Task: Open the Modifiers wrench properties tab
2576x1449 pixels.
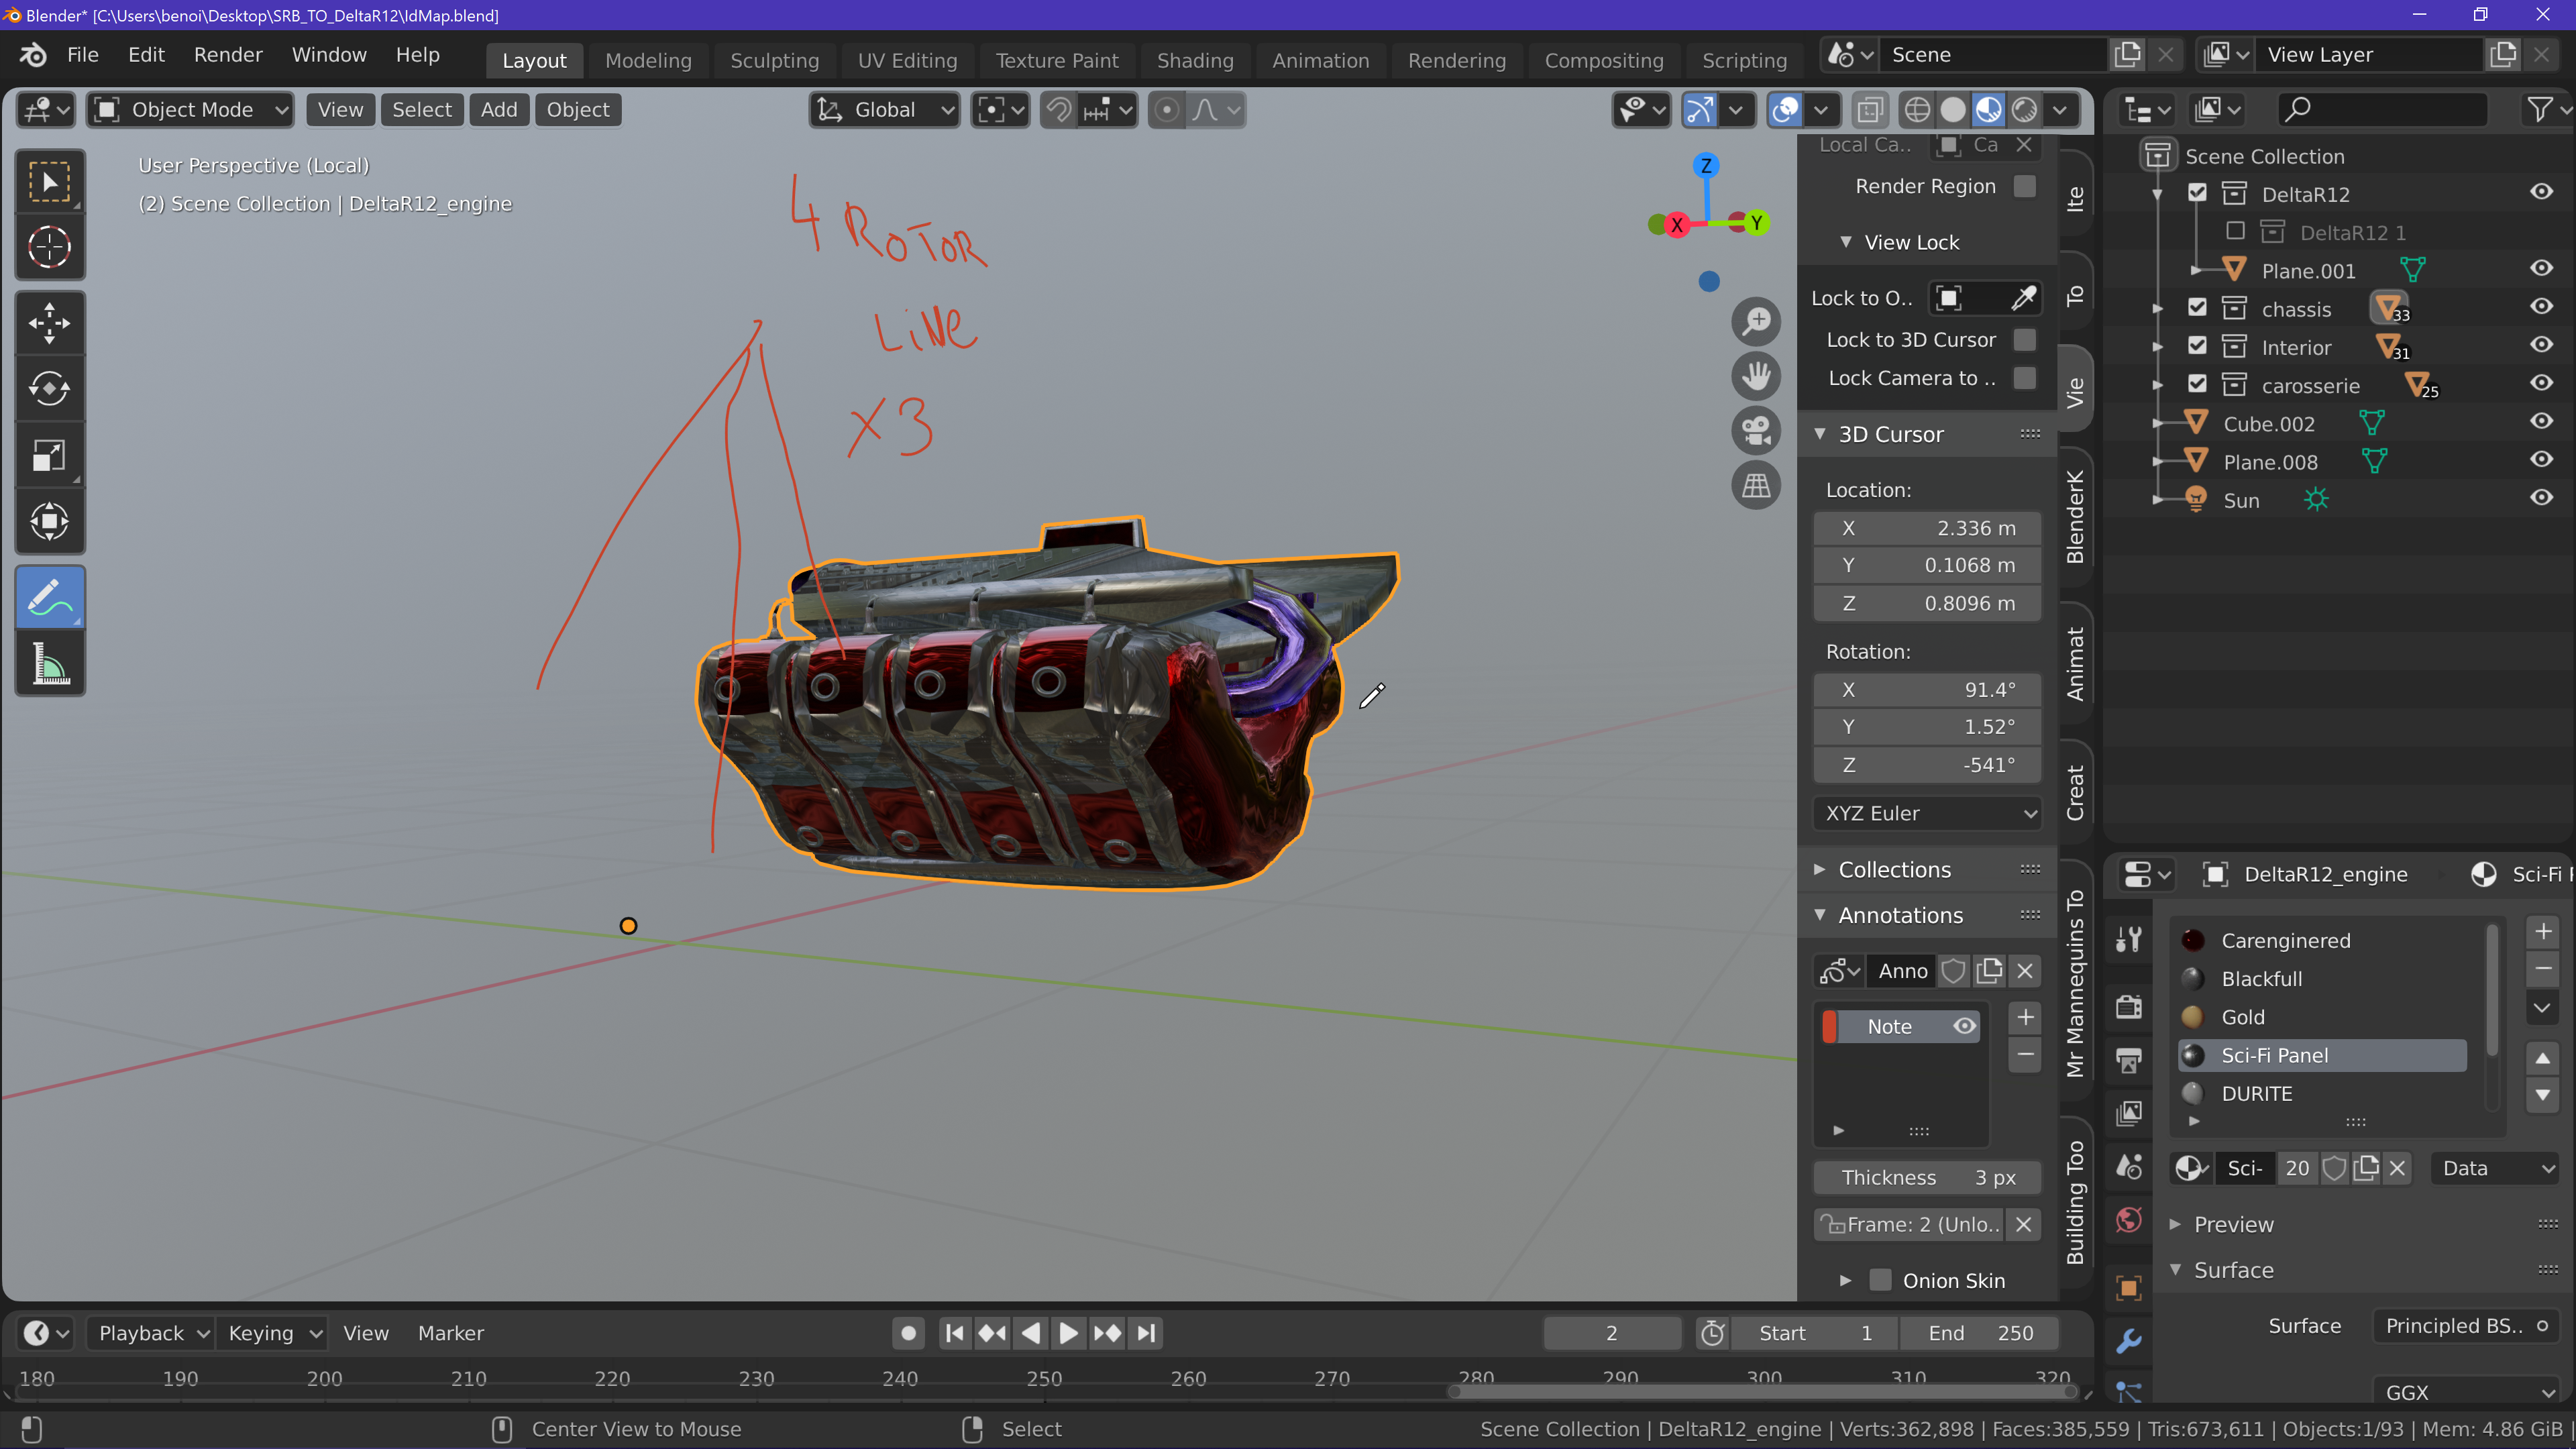Action: [x=2128, y=1340]
